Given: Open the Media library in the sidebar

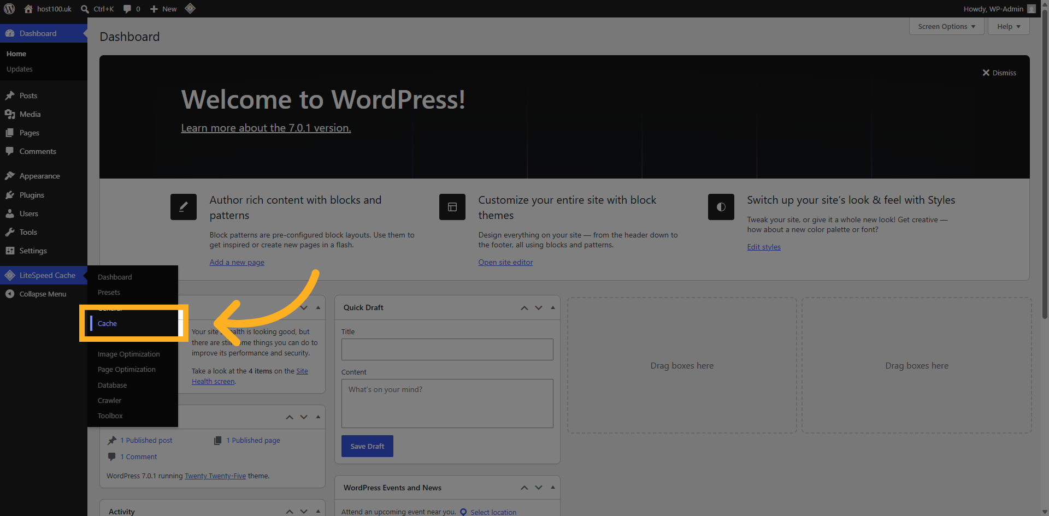Looking at the screenshot, I should pos(44,114).
